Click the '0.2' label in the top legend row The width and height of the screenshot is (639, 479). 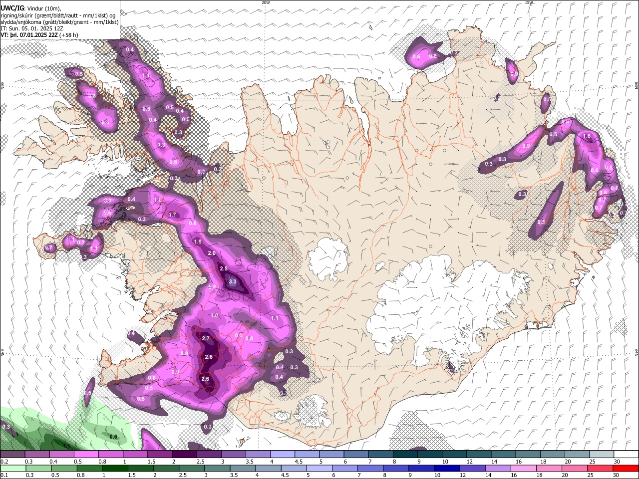(4, 462)
